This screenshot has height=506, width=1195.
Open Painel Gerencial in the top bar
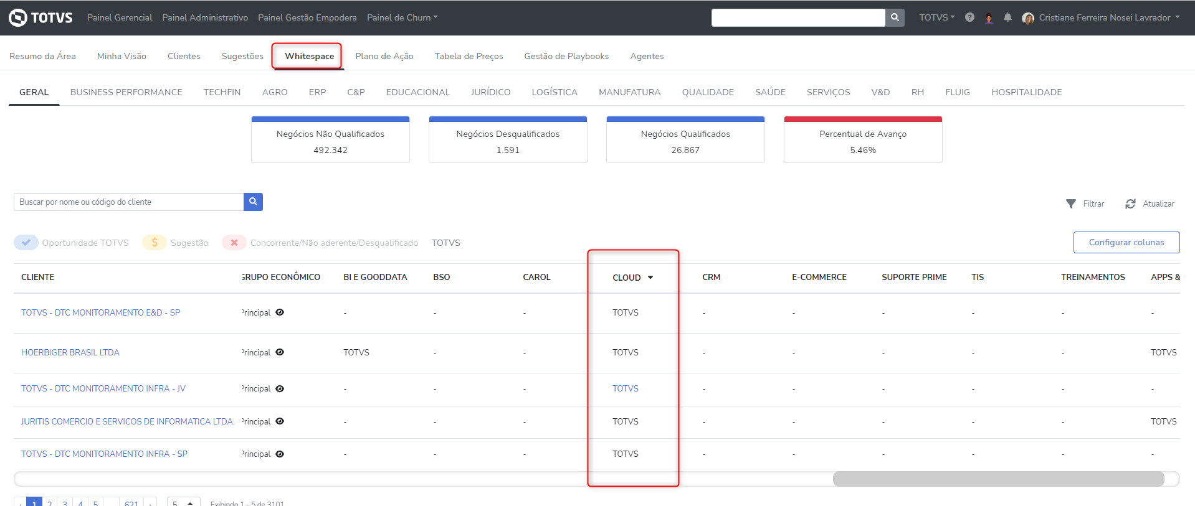click(x=120, y=17)
